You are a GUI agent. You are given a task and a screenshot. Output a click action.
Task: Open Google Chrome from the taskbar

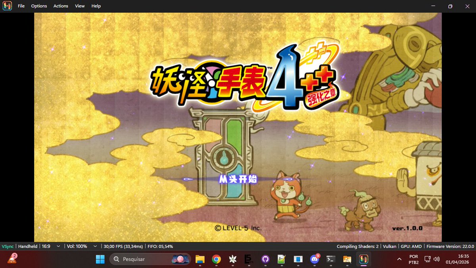click(x=216, y=259)
